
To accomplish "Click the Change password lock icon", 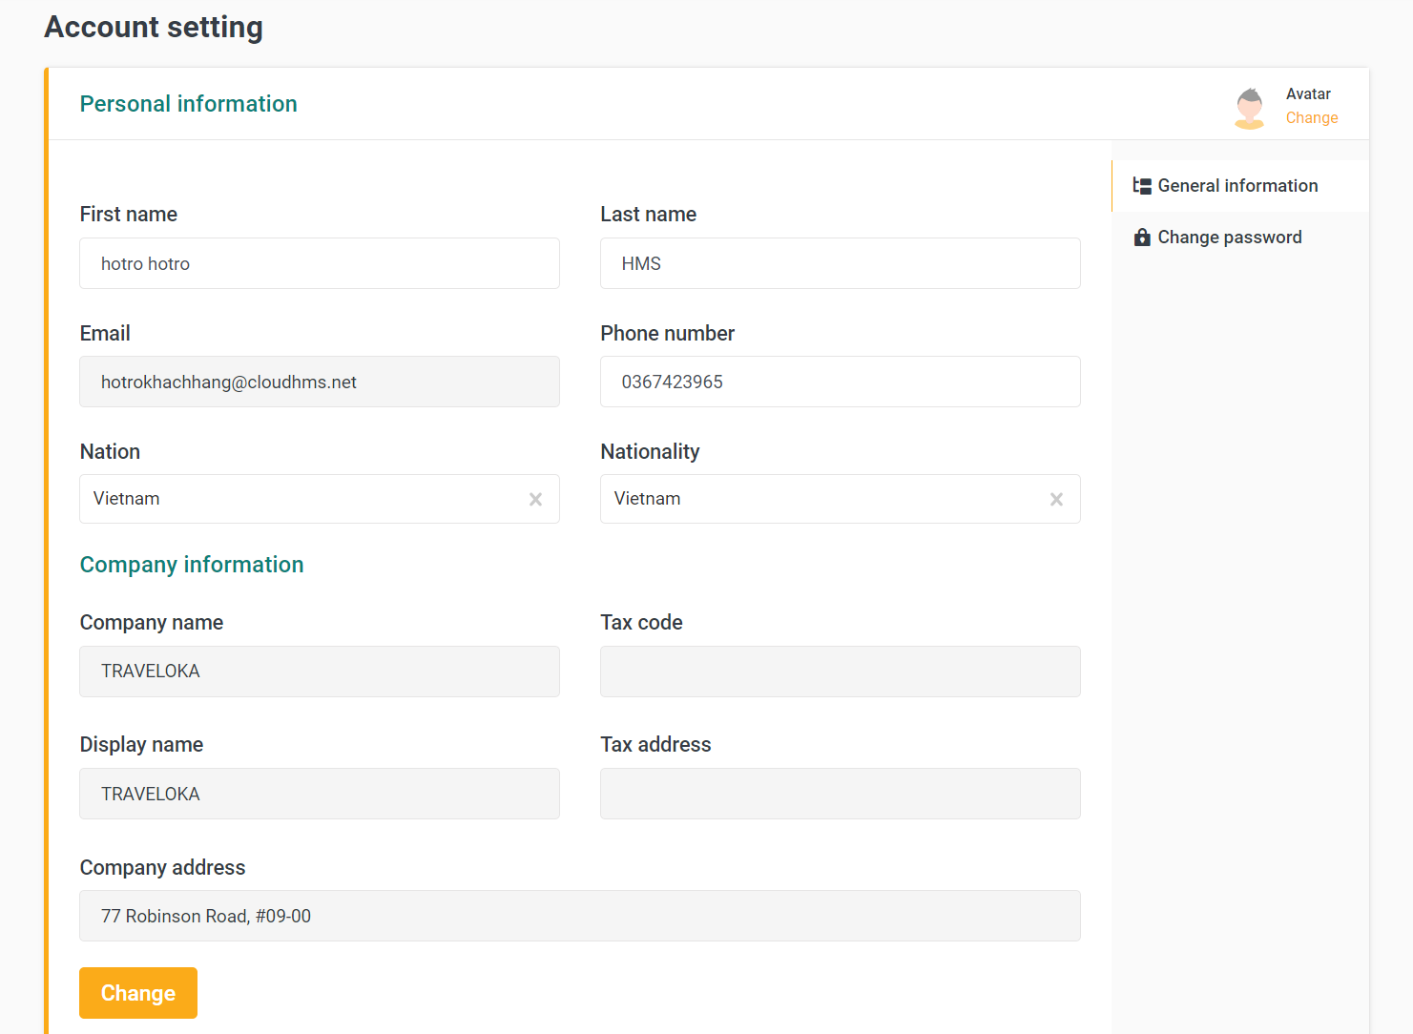I will [1141, 238].
